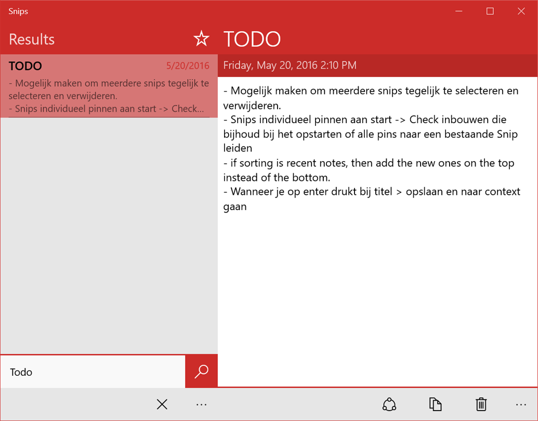538x421 pixels.
Task: Close the Snips window
Action: click(521, 11)
